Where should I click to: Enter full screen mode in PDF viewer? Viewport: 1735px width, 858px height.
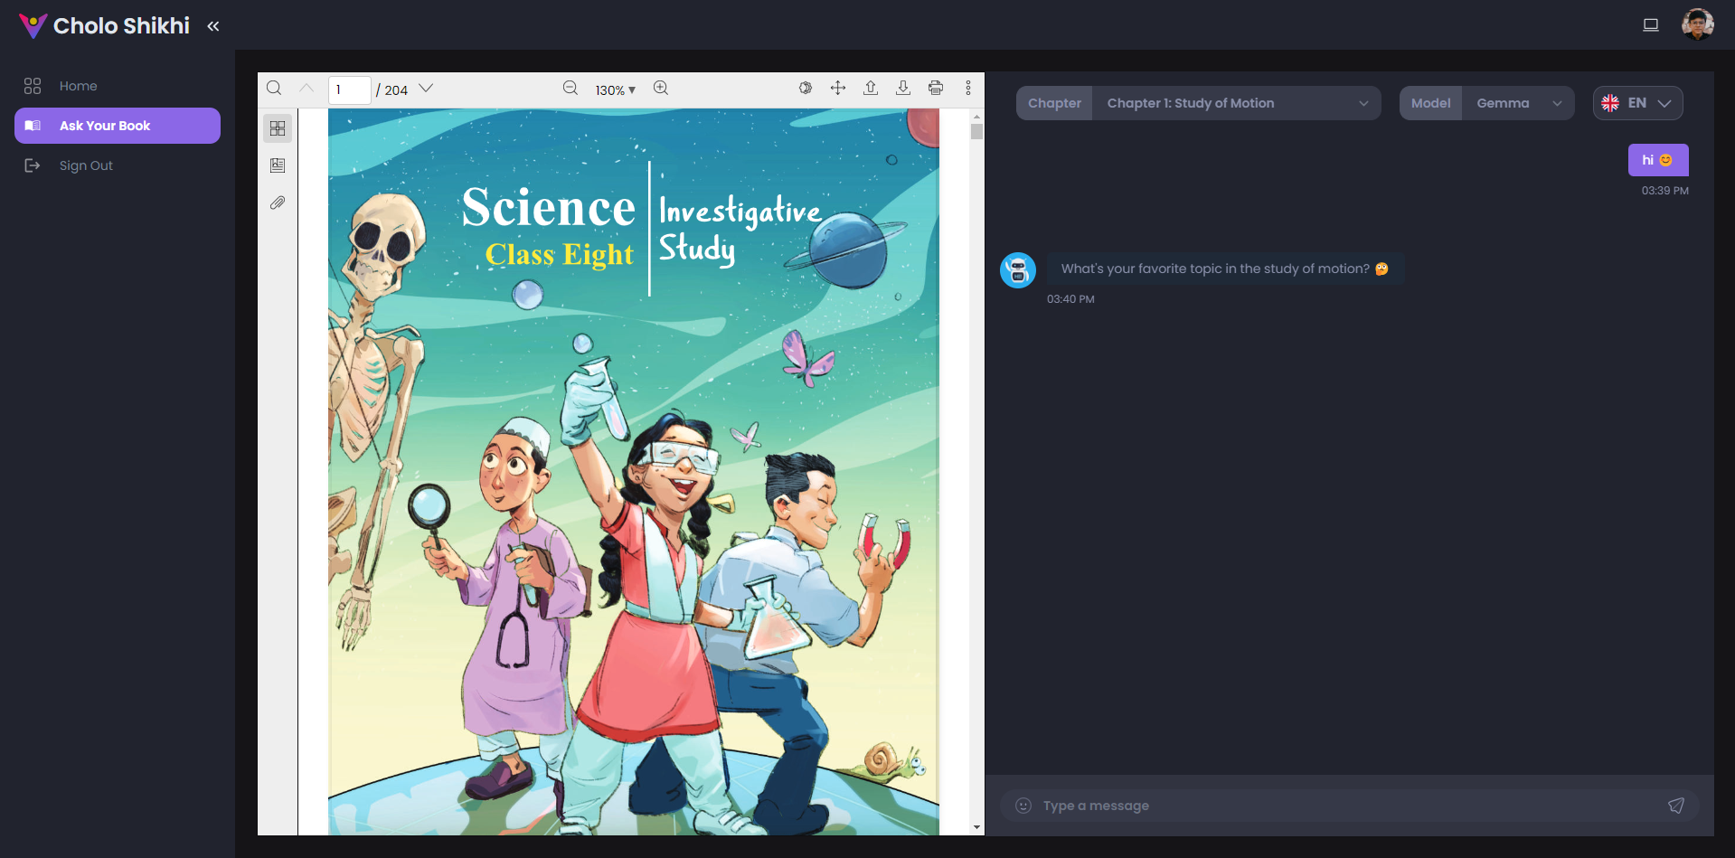(838, 89)
